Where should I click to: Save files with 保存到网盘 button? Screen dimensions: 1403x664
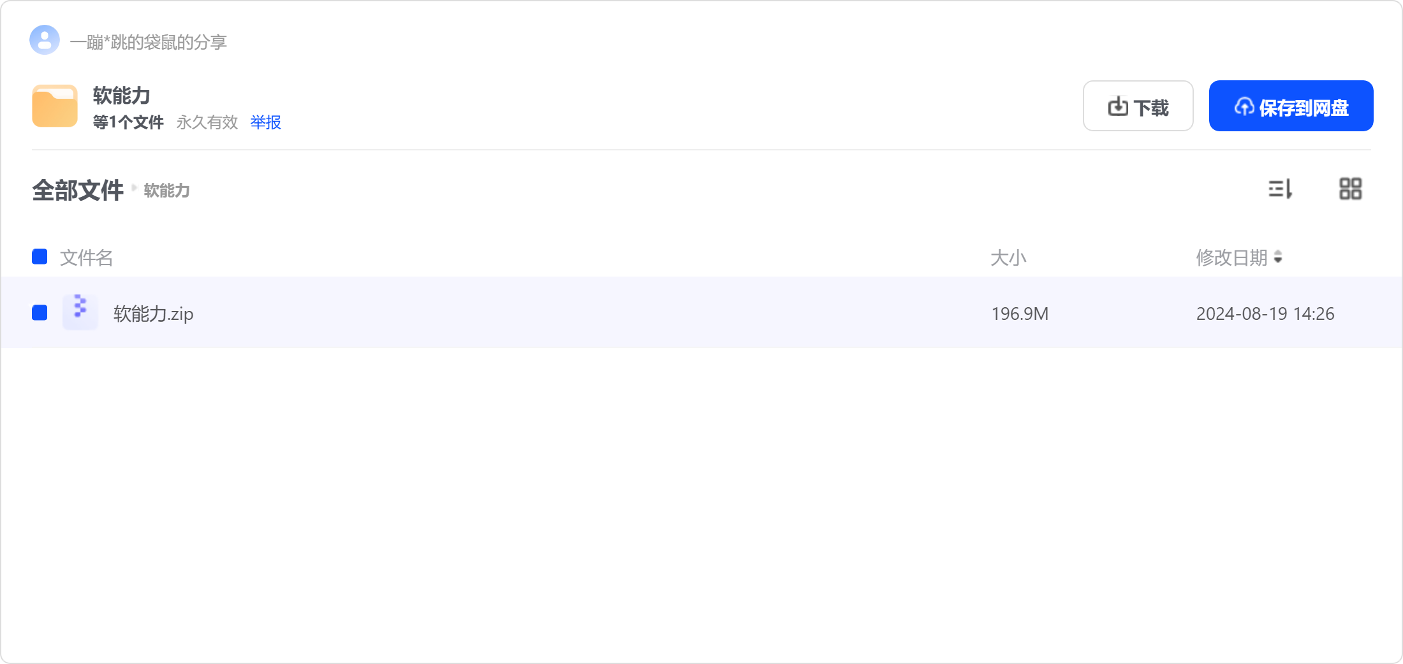(1291, 106)
